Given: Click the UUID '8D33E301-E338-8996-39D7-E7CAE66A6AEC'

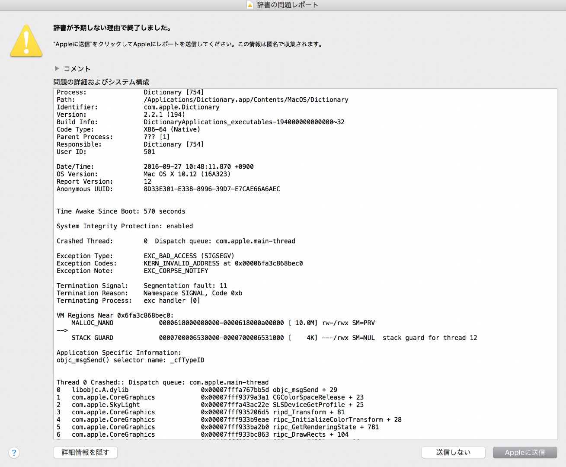Looking at the screenshot, I should [212, 189].
